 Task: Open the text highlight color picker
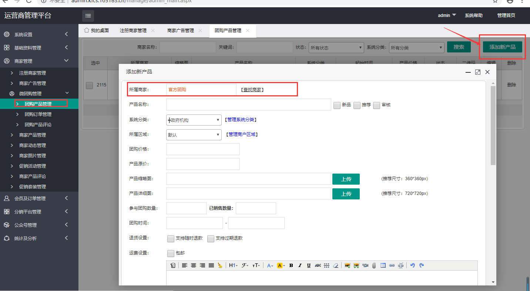click(x=280, y=266)
